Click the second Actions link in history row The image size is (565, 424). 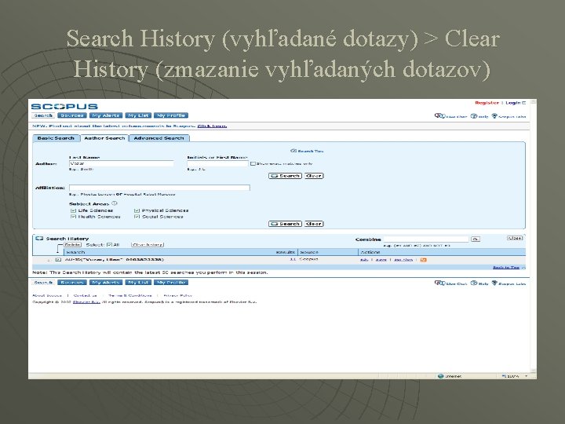point(381,260)
